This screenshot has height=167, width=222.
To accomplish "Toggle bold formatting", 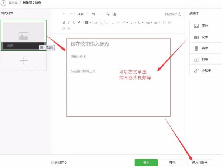I will coord(64,22).
